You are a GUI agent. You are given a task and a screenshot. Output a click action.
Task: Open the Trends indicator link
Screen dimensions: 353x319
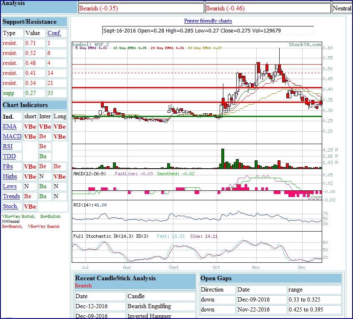click(x=11, y=197)
